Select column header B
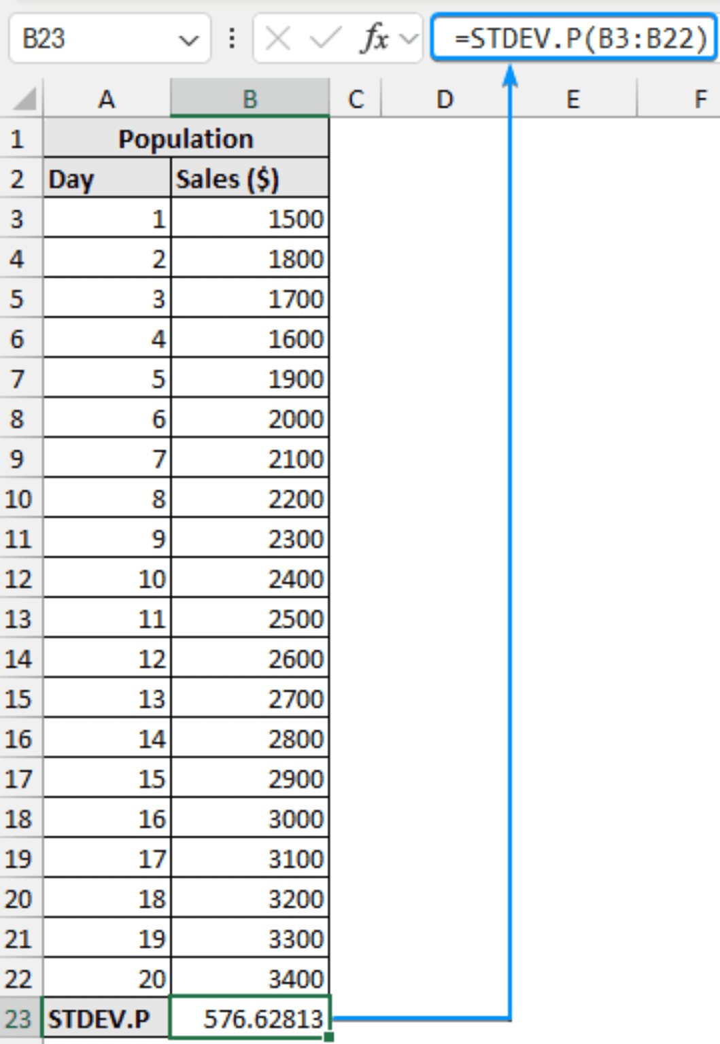 coord(250,99)
